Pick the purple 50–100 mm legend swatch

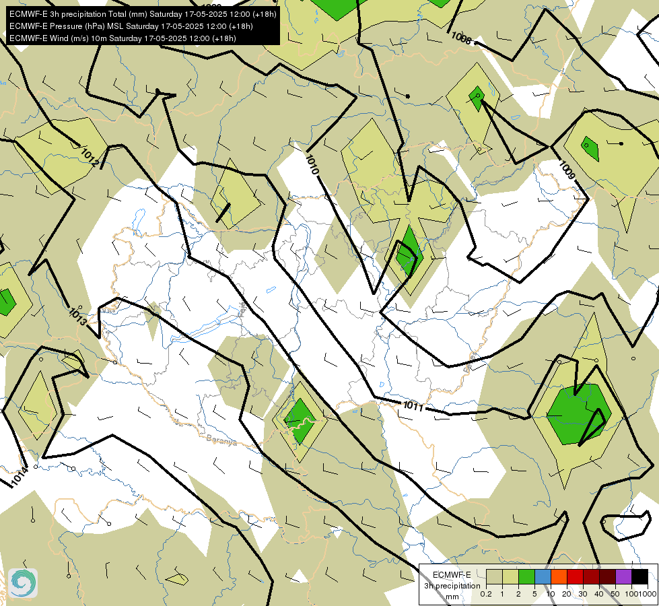point(624,577)
